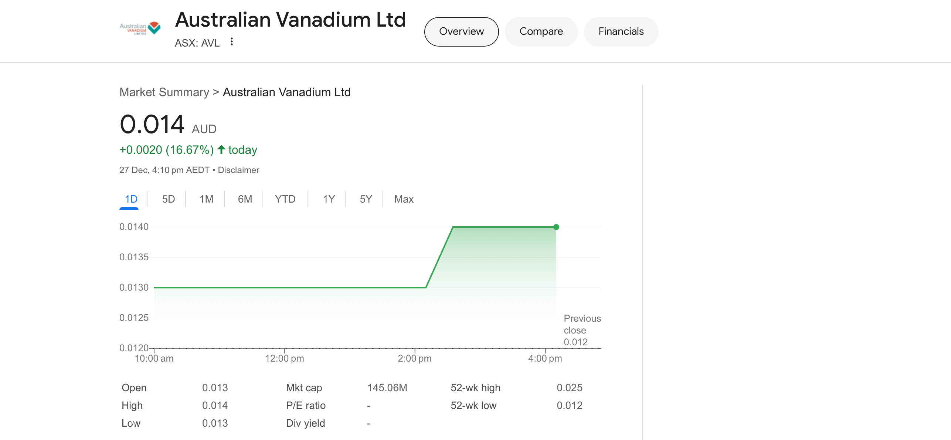Click the green end-point dot on chart
Screen dimensions: 951x440
coord(556,227)
